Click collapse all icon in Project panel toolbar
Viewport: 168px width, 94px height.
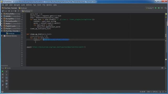pos(12,11)
